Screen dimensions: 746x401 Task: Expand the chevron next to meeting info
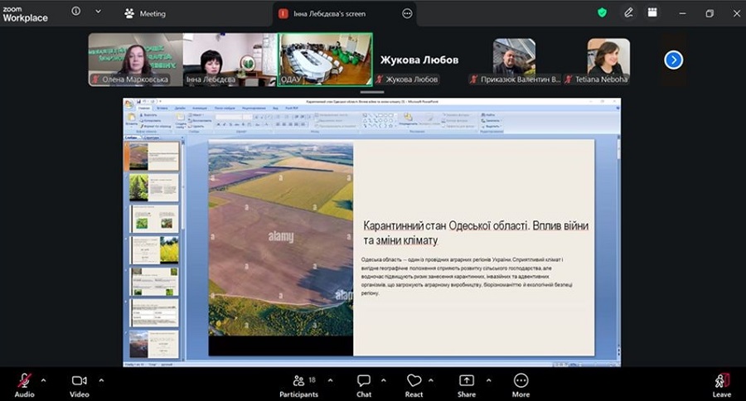(x=98, y=12)
